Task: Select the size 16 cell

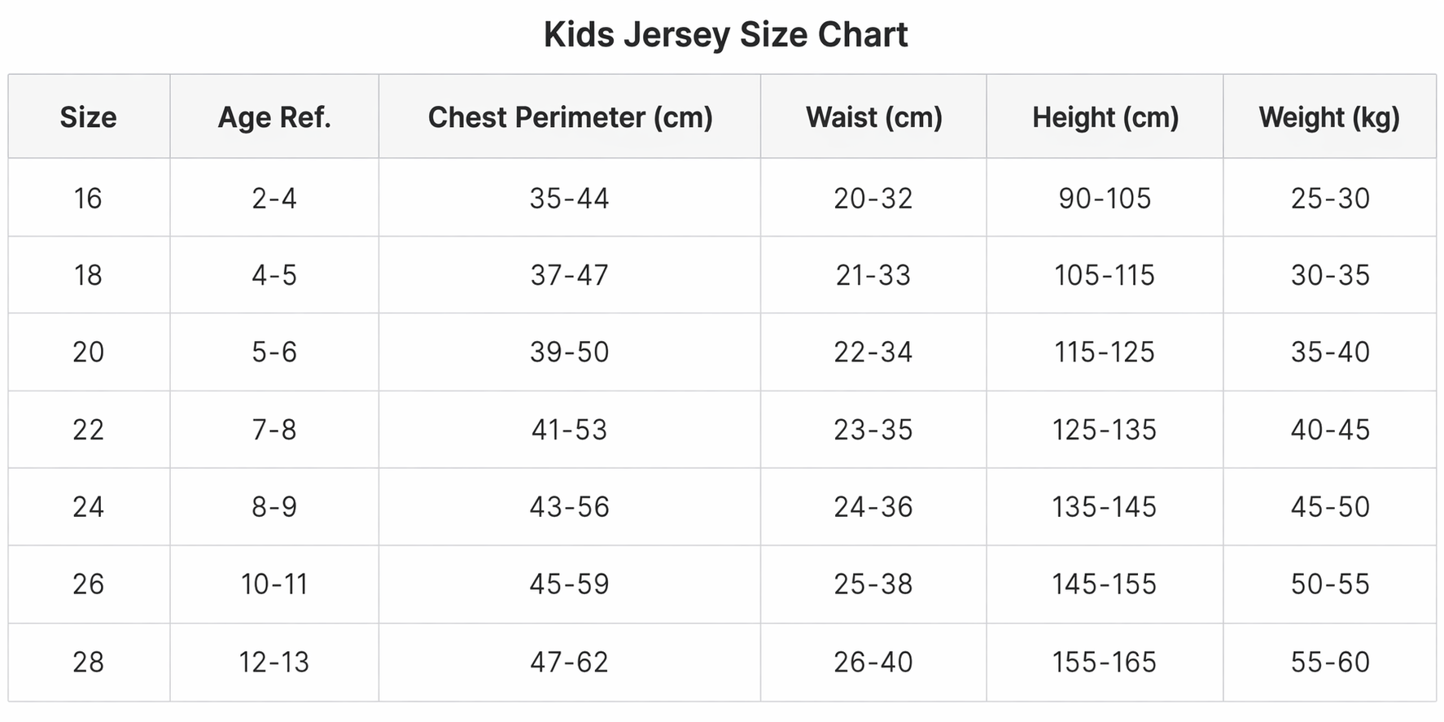Action: (x=89, y=198)
